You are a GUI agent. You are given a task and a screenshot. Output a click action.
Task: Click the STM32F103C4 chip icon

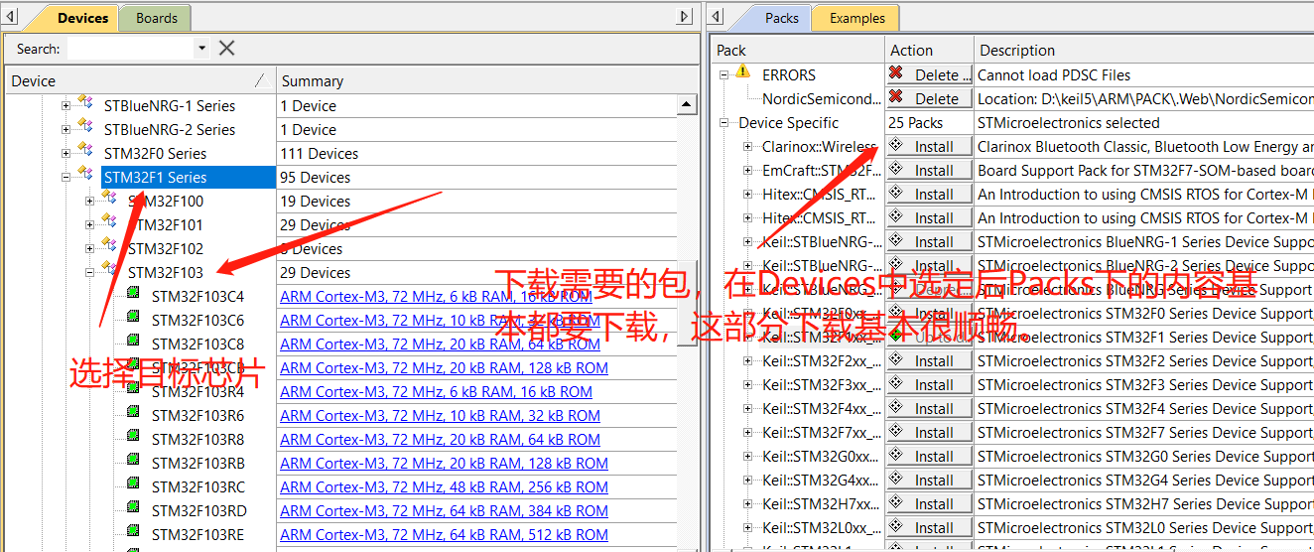click(x=133, y=294)
